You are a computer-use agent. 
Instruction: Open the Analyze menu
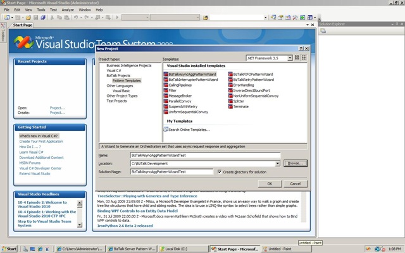68,10
